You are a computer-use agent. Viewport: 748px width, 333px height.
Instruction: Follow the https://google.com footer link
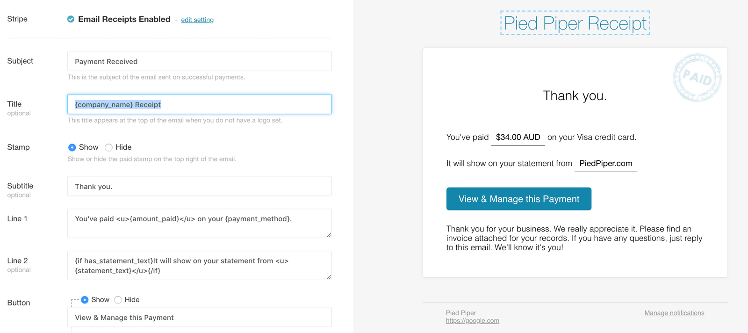tap(472, 321)
